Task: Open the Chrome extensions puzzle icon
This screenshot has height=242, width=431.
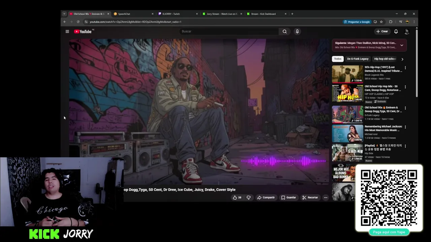Action: (391, 22)
